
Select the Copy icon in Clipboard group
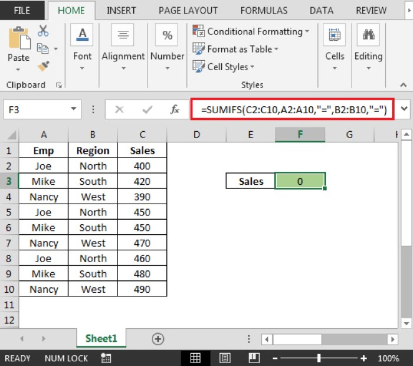(x=43, y=48)
